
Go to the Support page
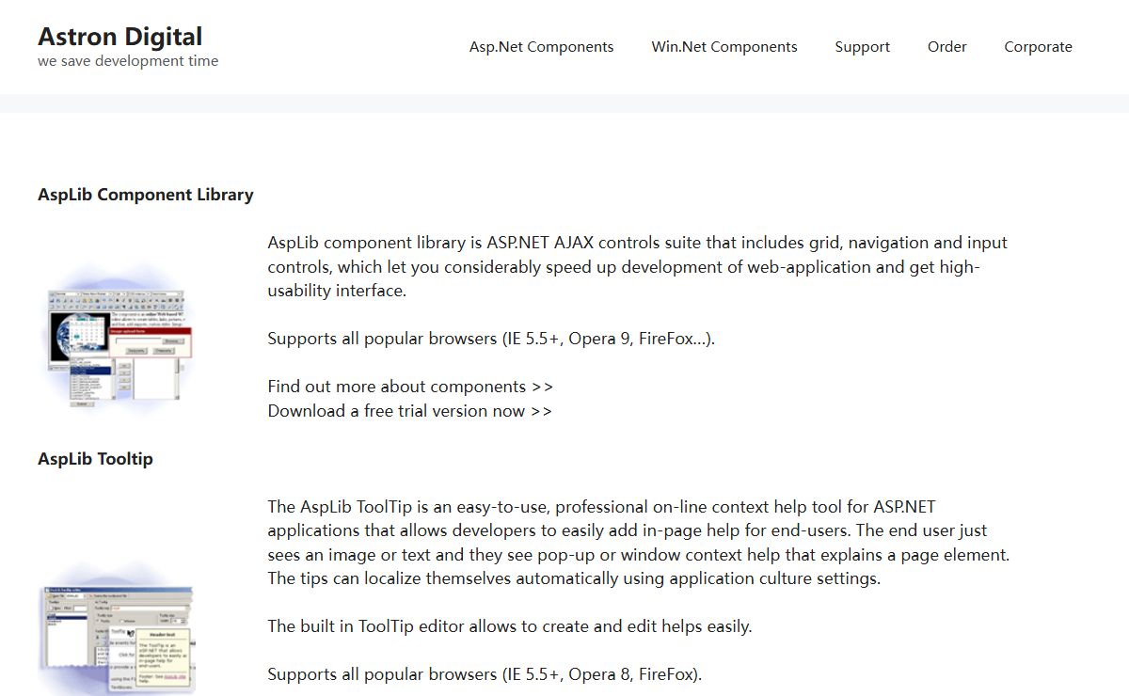pos(862,47)
